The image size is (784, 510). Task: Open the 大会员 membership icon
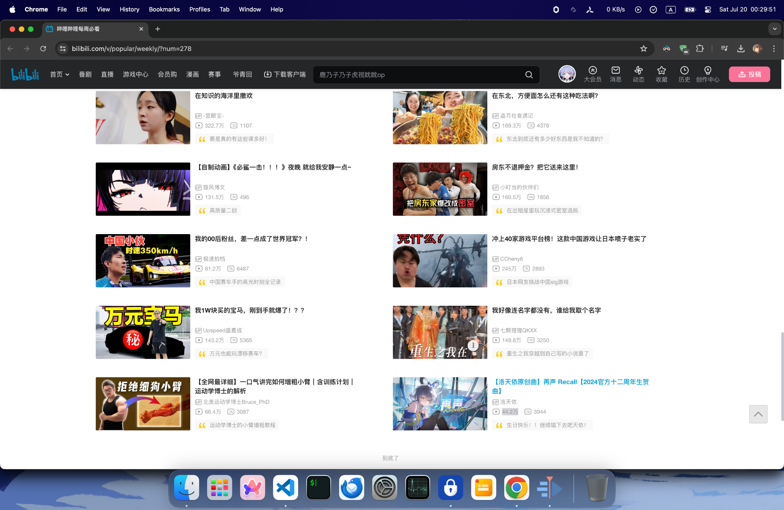(x=592, y=74)
